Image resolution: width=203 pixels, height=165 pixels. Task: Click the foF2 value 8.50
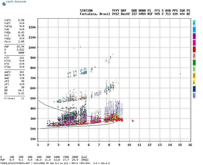pos(21,20)
